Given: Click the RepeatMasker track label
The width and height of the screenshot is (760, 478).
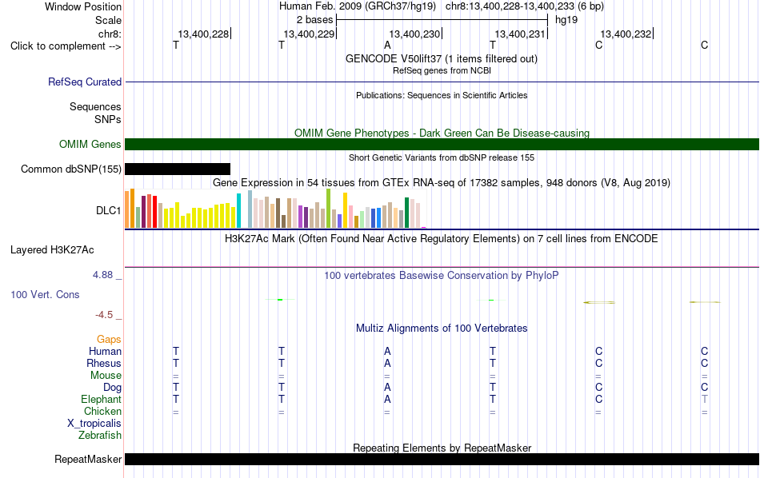Looking at the screenshot, I should click(88, 459).
